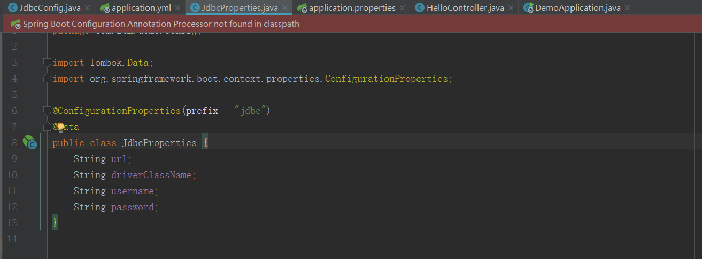Screen dimensions: 702x259
Task: Click the DemoApplication.java run class icon
Action: tap(528, 7)
